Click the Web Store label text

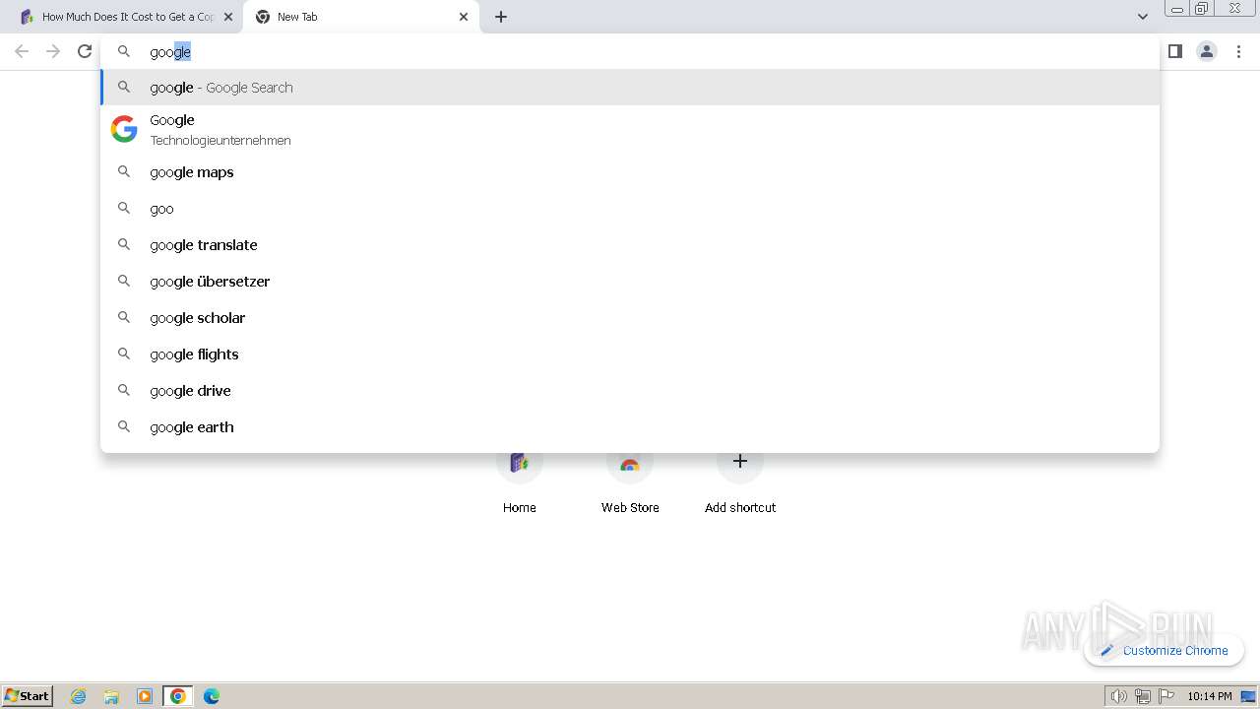click(630, 508)
